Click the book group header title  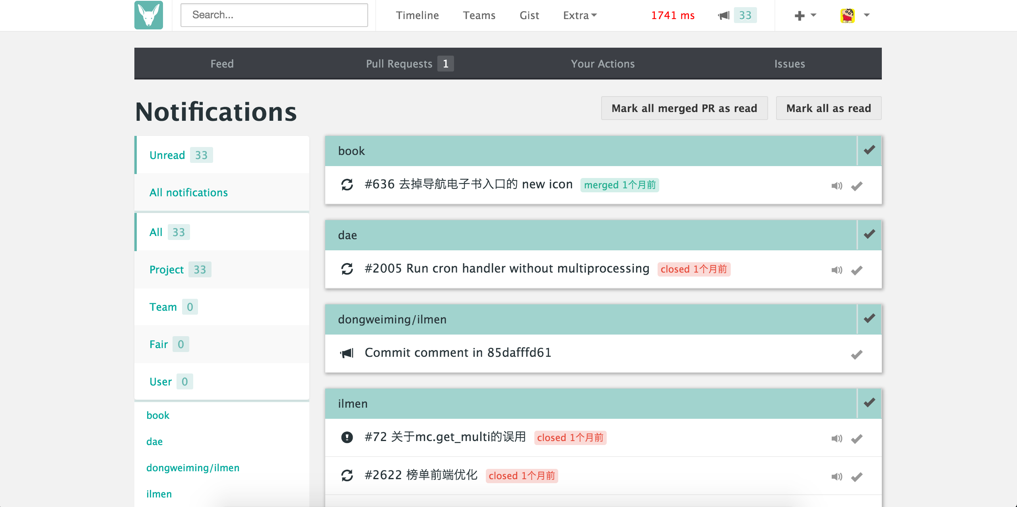coord(351,151)
